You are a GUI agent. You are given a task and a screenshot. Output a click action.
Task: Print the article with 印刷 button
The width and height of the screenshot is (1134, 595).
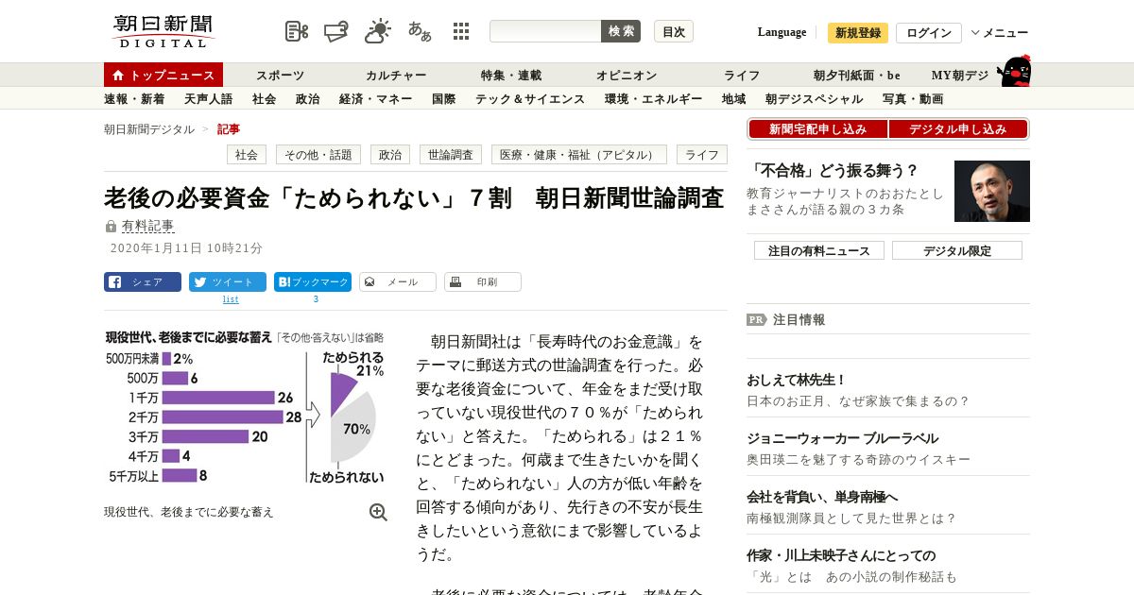point(483,281)
